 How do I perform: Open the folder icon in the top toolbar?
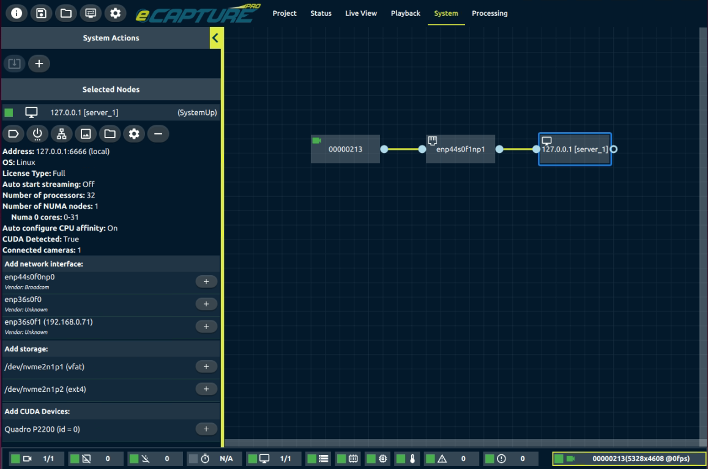[x=66, y=12]
